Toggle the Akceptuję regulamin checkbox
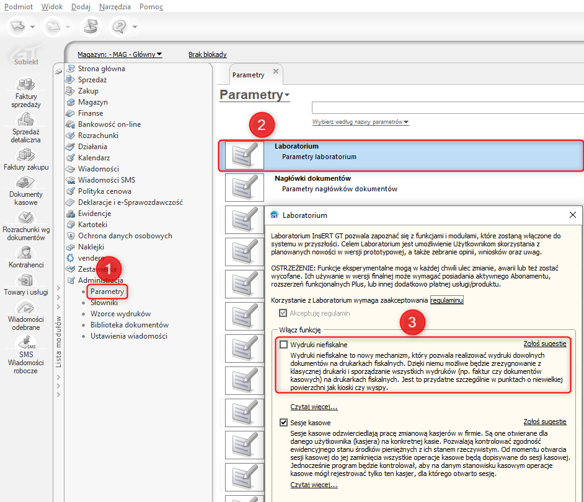 (x=283, y=313)
